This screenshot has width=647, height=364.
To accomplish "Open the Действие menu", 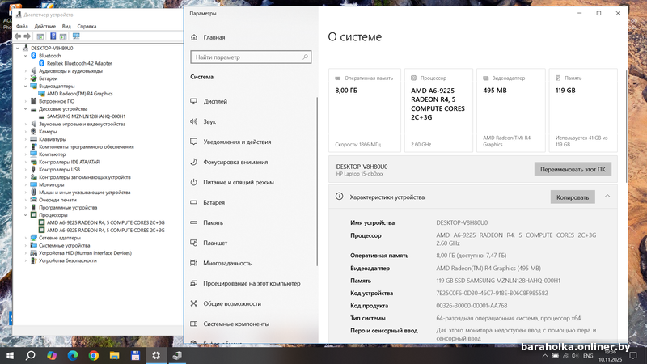I will point(44,26).
